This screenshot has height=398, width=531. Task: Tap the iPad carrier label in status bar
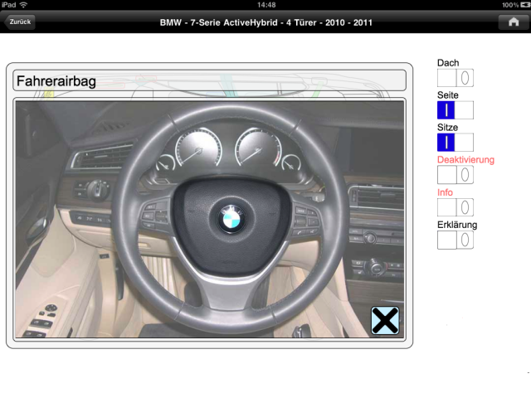(9, 5)
